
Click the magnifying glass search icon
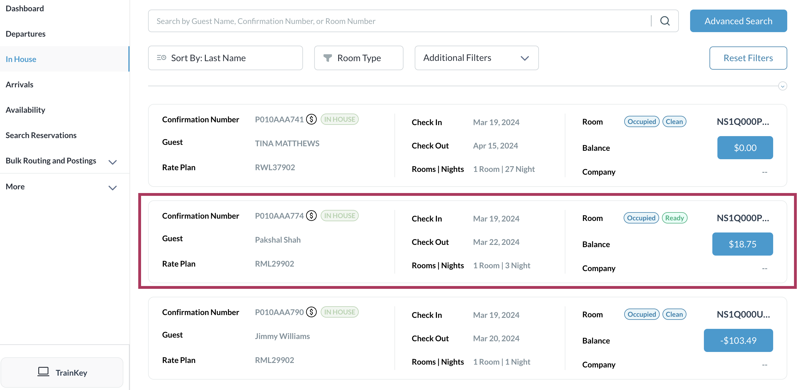[664, 21]
